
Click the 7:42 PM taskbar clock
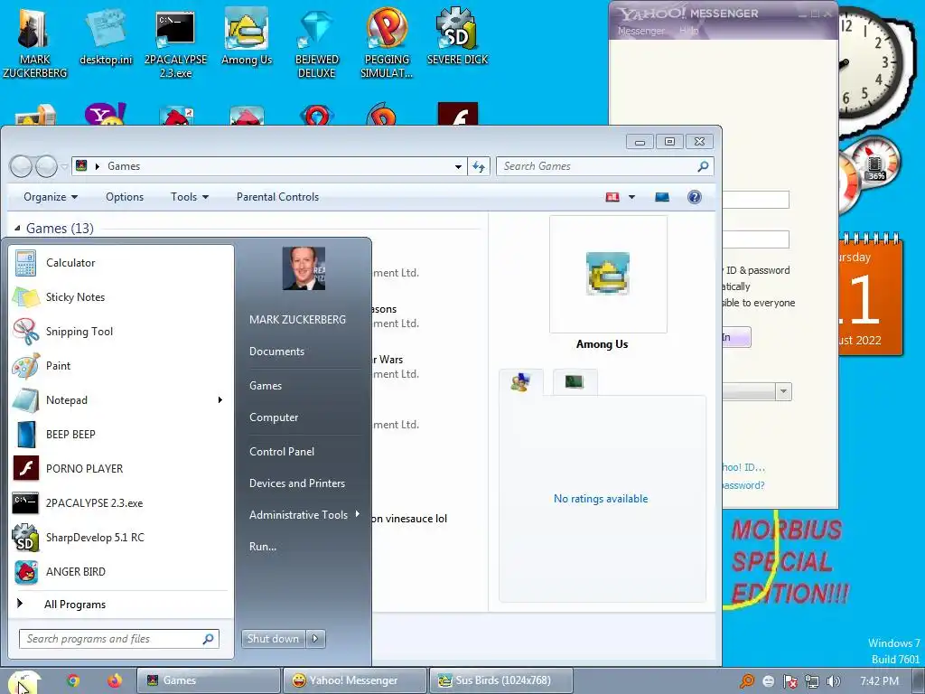click(x=880, y=681)
